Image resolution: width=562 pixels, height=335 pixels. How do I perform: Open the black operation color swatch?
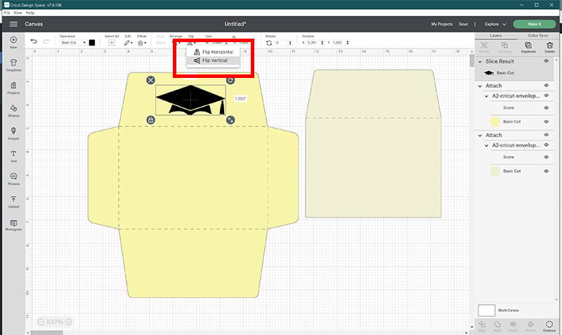tap(91, 42)
